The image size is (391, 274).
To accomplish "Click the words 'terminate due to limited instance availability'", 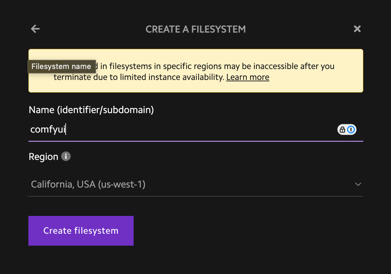I will point(138,77).
